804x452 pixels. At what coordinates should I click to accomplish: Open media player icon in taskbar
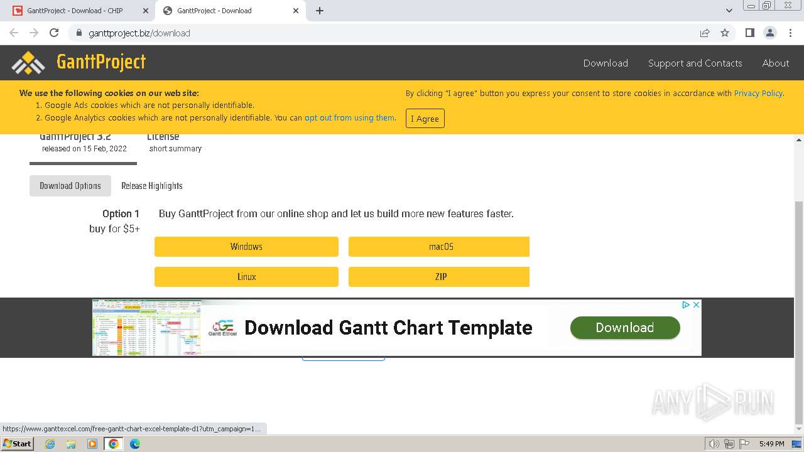[92, 444]
